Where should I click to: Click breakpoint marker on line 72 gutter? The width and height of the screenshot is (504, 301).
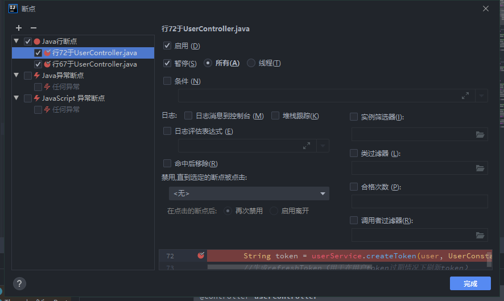click(200, 255)
